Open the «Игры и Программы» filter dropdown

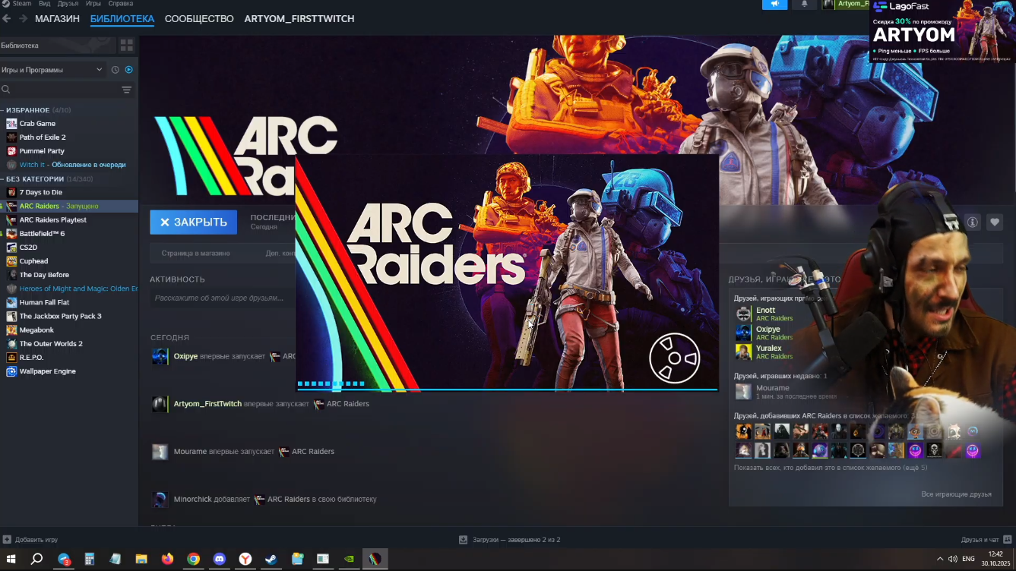[x=52, y=70]
